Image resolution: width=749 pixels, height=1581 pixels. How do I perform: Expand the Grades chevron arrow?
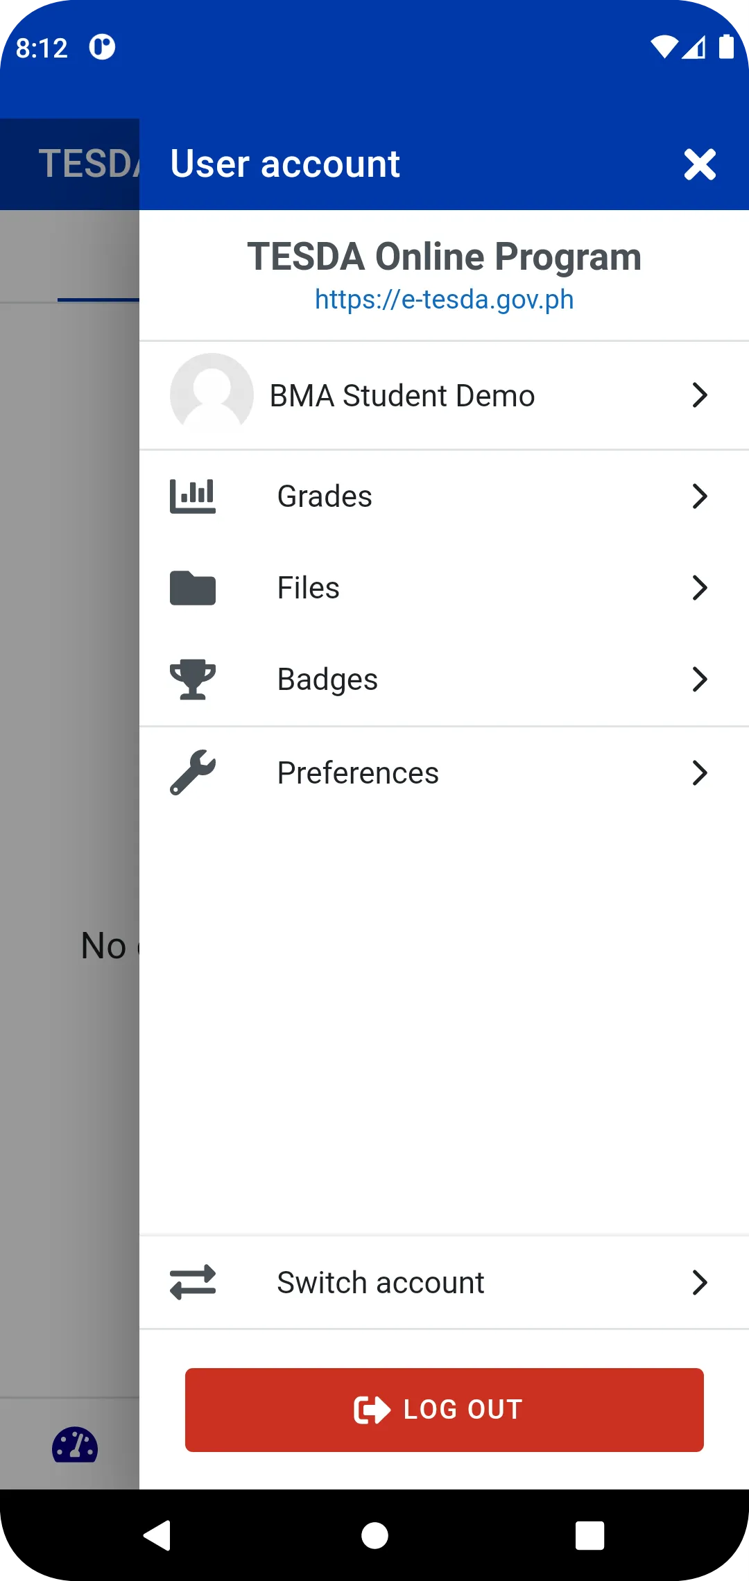point(700,496)
